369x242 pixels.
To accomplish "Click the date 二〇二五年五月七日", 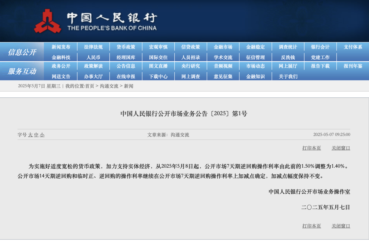I will [x=326, y=207].
